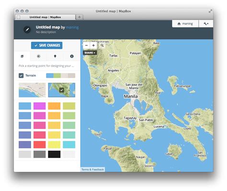
Task: Pick the light gray swatch
Action: click(25, 154)
